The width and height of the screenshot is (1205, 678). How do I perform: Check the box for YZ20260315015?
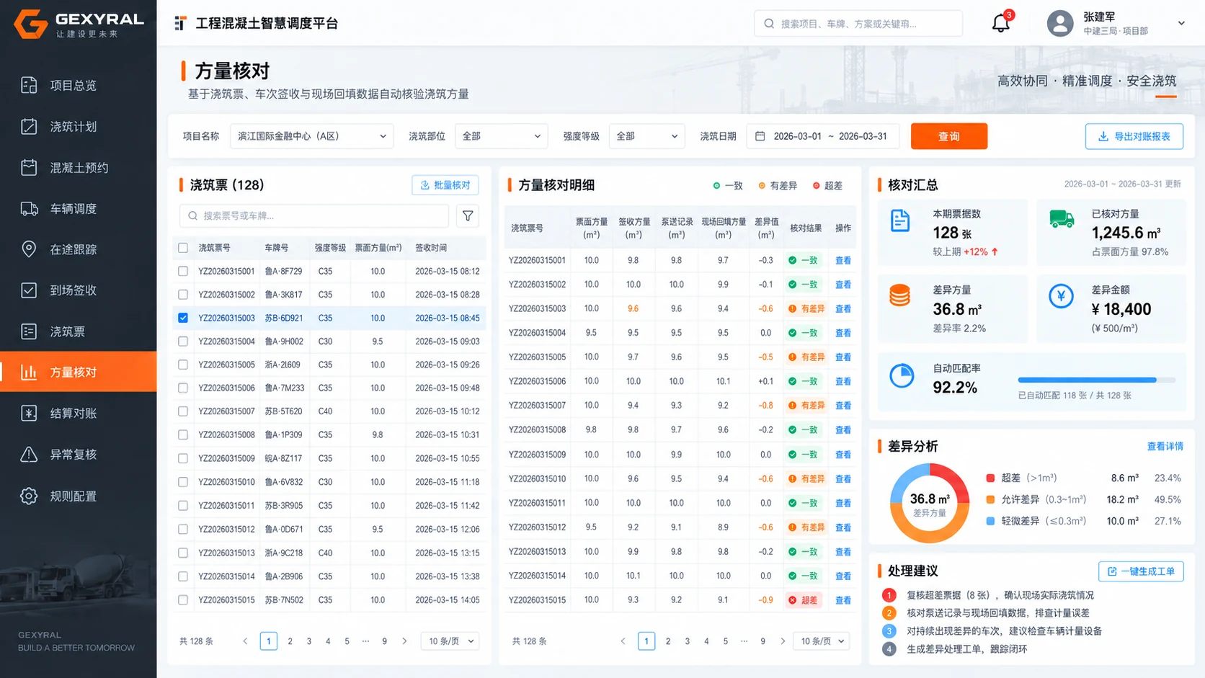(183, 599)
